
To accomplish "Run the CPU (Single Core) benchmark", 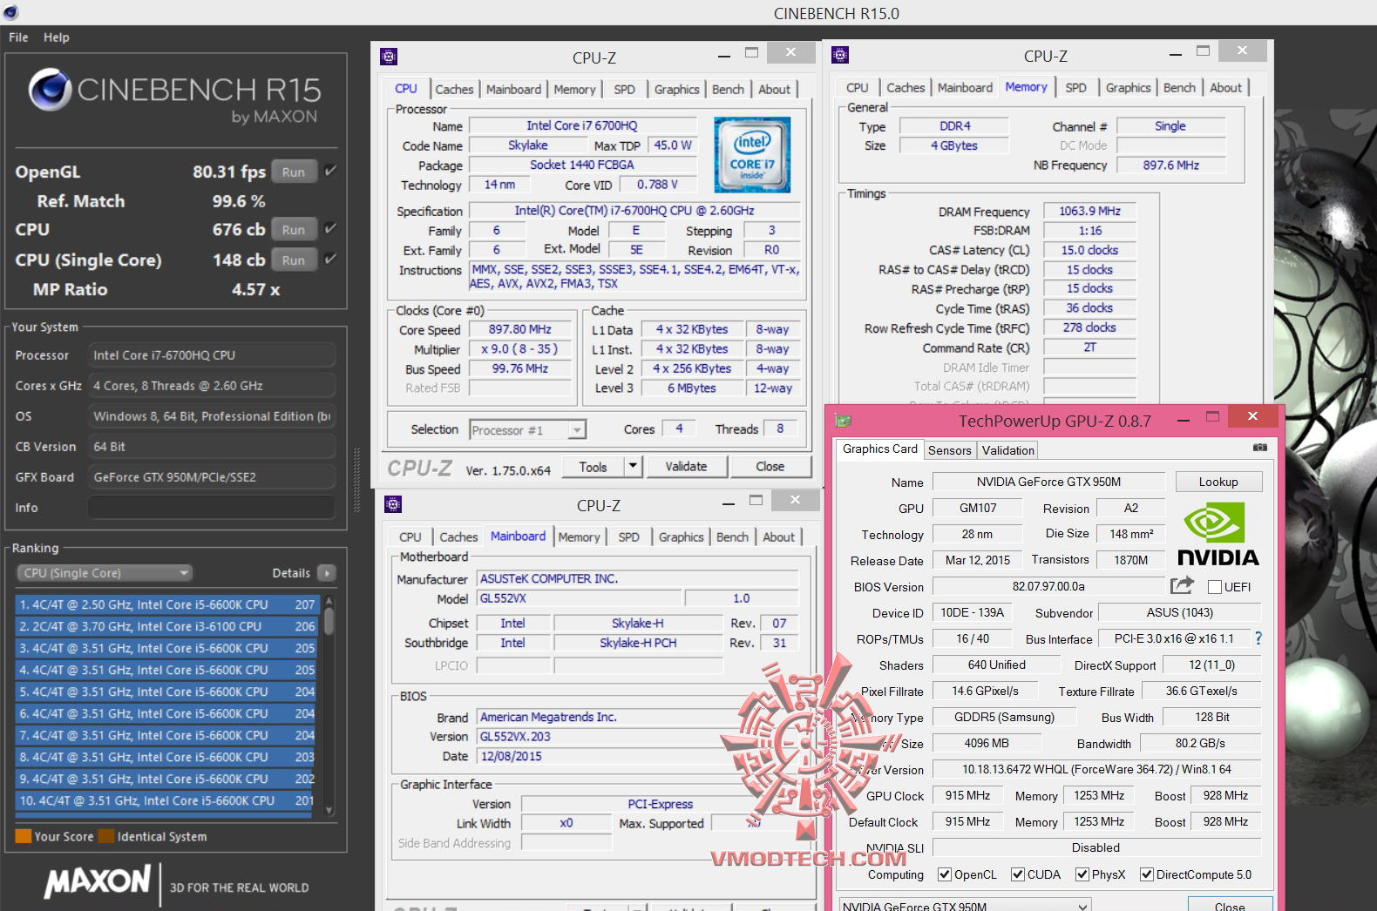I will click(294, 260).
